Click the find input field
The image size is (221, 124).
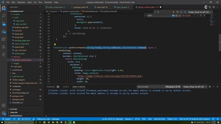pos(159,15)
